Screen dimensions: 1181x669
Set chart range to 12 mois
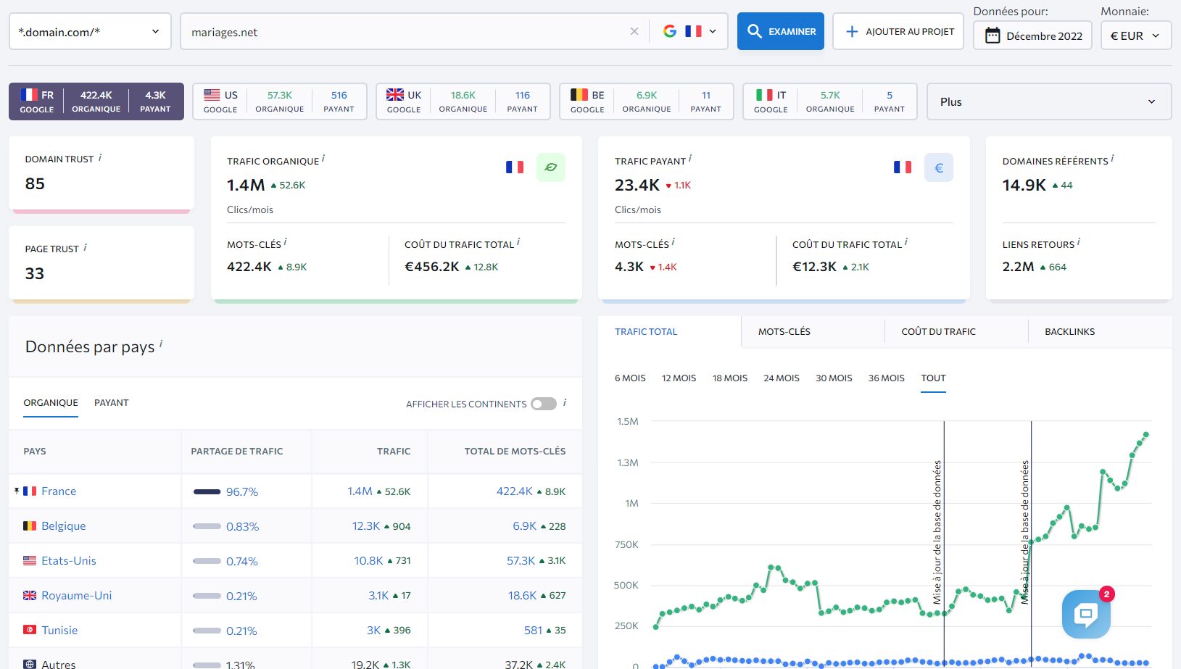[x=679, y=378]
